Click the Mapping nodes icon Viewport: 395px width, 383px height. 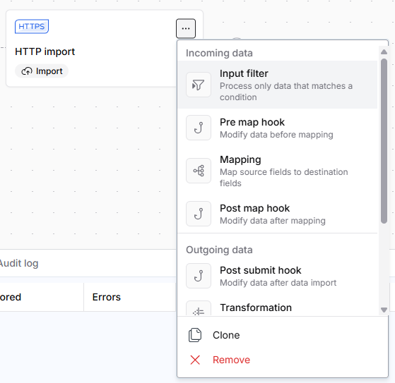pyautogui.click(x=199, y=171)
